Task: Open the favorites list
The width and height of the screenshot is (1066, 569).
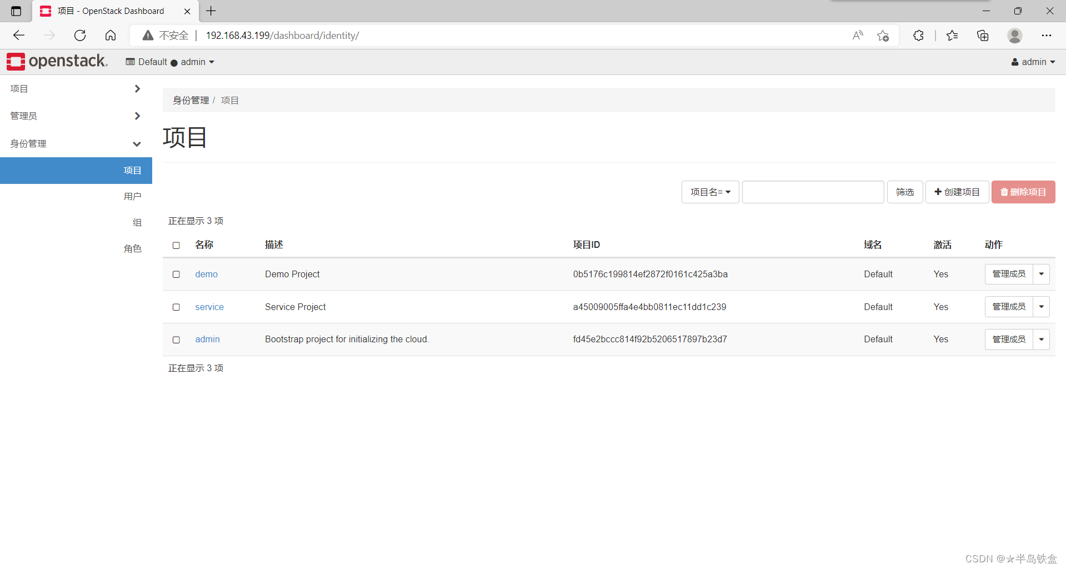Action: point(952,36)
